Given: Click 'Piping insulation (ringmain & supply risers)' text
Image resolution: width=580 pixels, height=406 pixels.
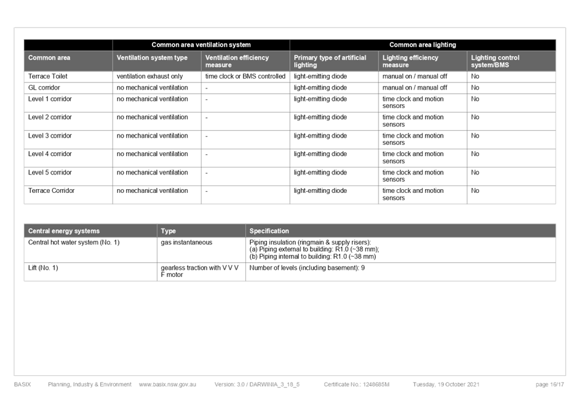Looking at the screenshot, I should [310, 243].
